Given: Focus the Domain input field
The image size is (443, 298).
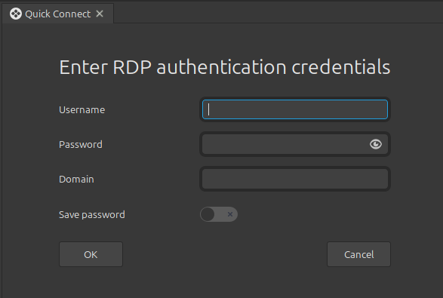Looking at the screenshot, I should point(295,179).
